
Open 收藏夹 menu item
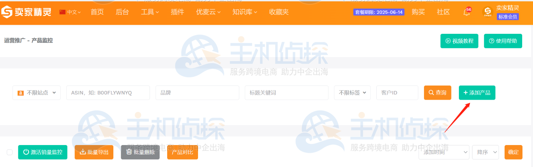(x=279, y=12)
